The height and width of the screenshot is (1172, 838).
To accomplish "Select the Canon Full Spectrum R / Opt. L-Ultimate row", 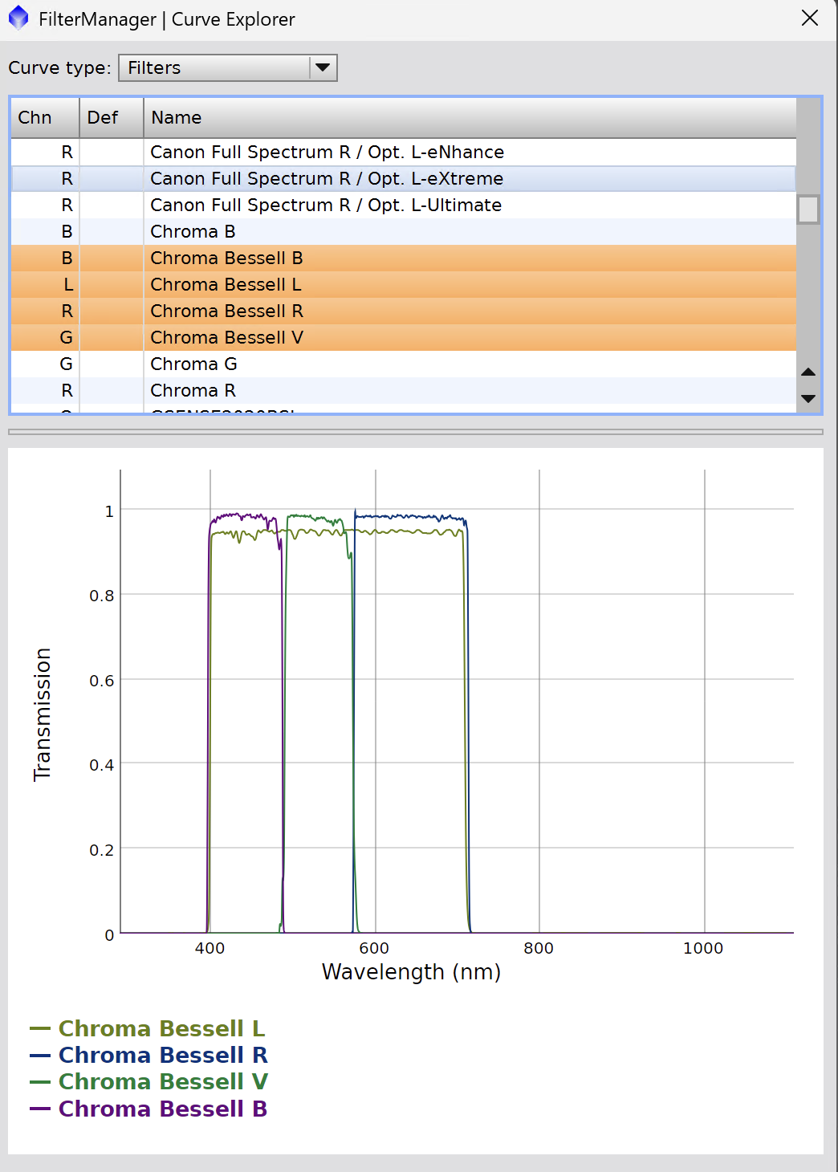I will point(404,205).
